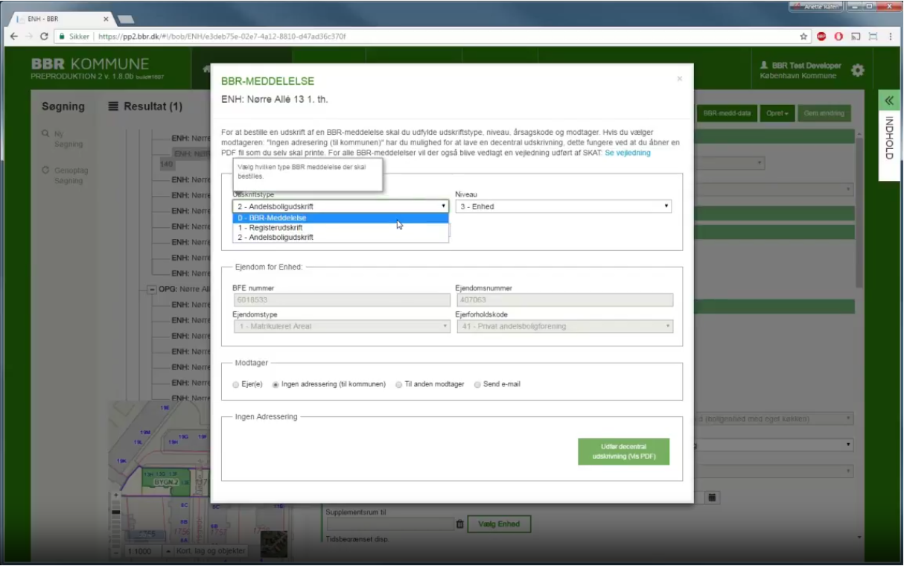Screen dimensions: 904x566
Task: Choose 0 - BBR-Meddelelse from the list
Action: click(x=340, y=218)
